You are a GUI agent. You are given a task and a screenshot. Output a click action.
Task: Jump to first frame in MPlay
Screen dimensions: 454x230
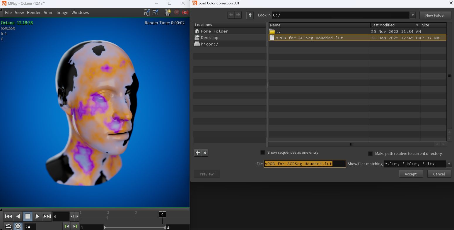[x=8, y=217]
